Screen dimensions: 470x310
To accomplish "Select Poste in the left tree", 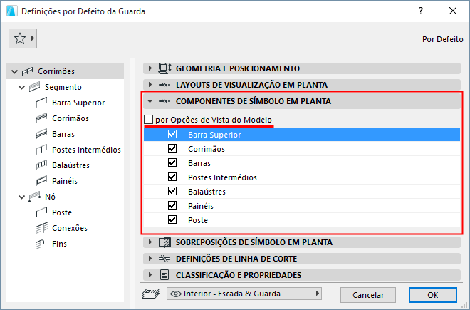I will [x=61, y=212].
